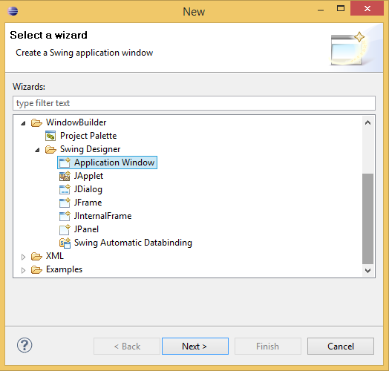Select the Examples tree label
The width and height of the screenshot is (389, 371).
coord(65,270)
